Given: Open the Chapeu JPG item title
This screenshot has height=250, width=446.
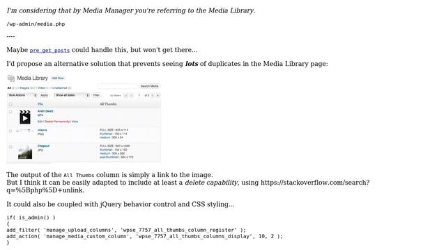Looking at the screenshot, I should pos(43,146).
